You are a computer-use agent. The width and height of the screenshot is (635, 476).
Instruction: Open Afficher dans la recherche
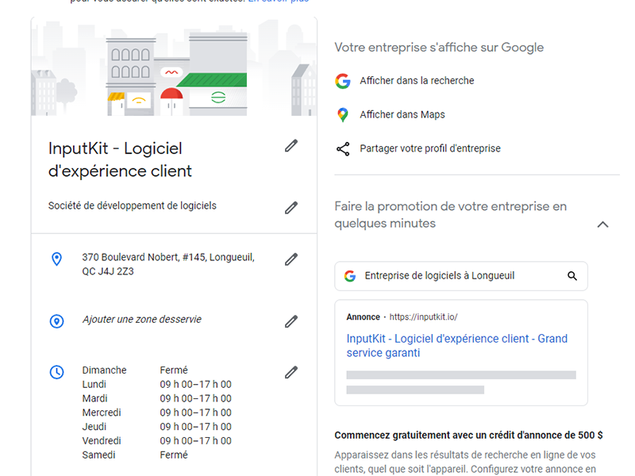click(x=417, y=81)
